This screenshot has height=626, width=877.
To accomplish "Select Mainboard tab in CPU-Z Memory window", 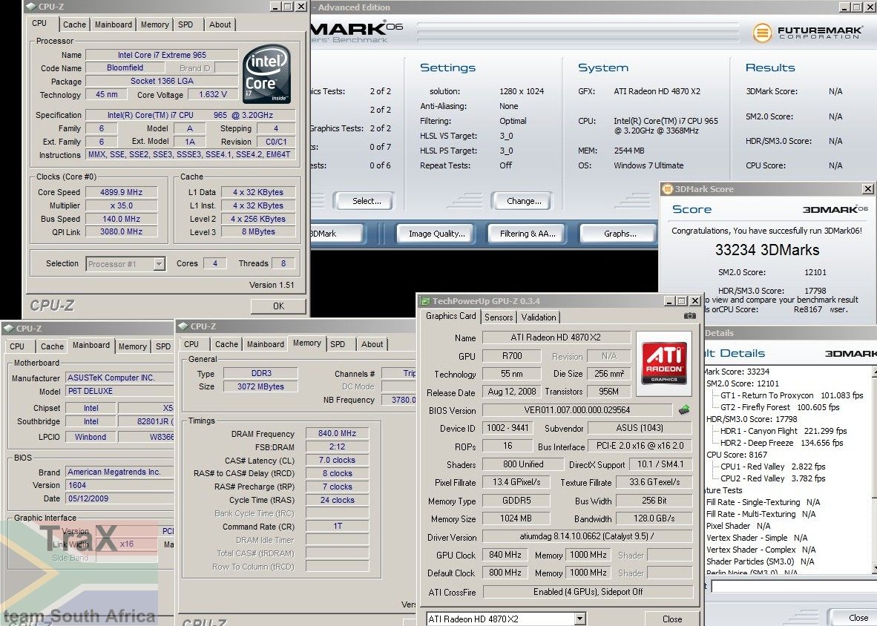I will point(266,344).
